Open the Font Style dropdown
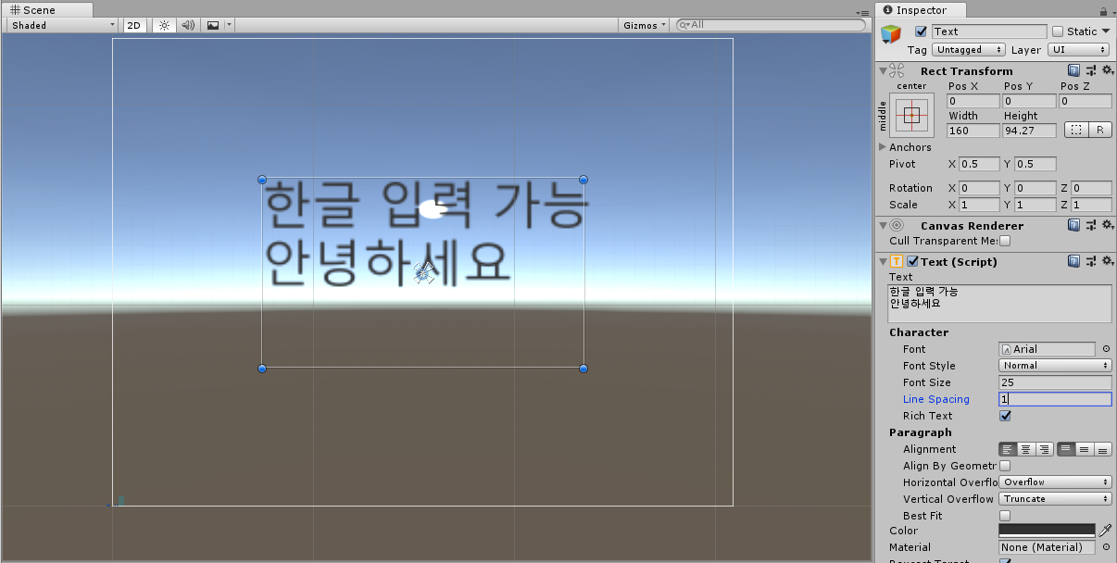1117x563 pixels. [1056, 366]
